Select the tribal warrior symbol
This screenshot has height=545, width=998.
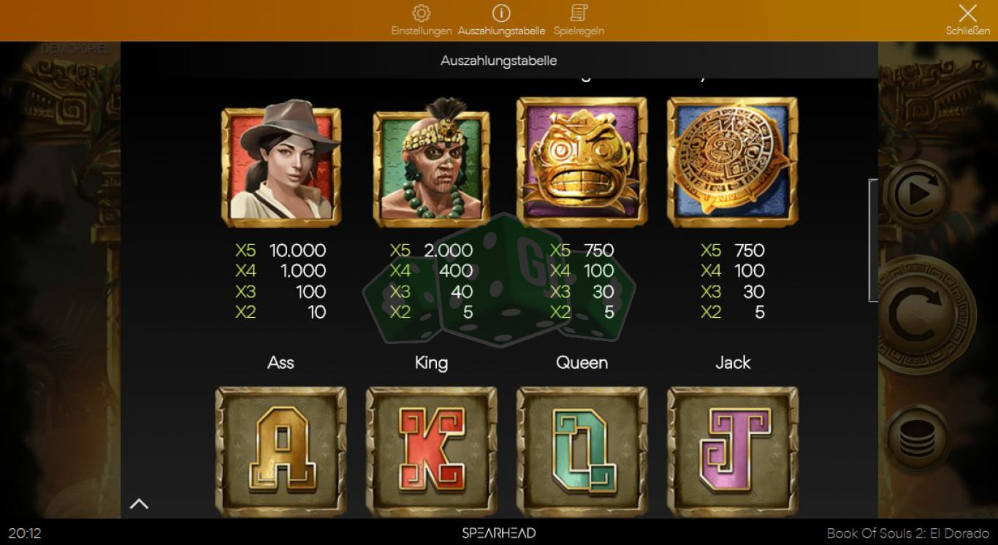pos(431,164)
